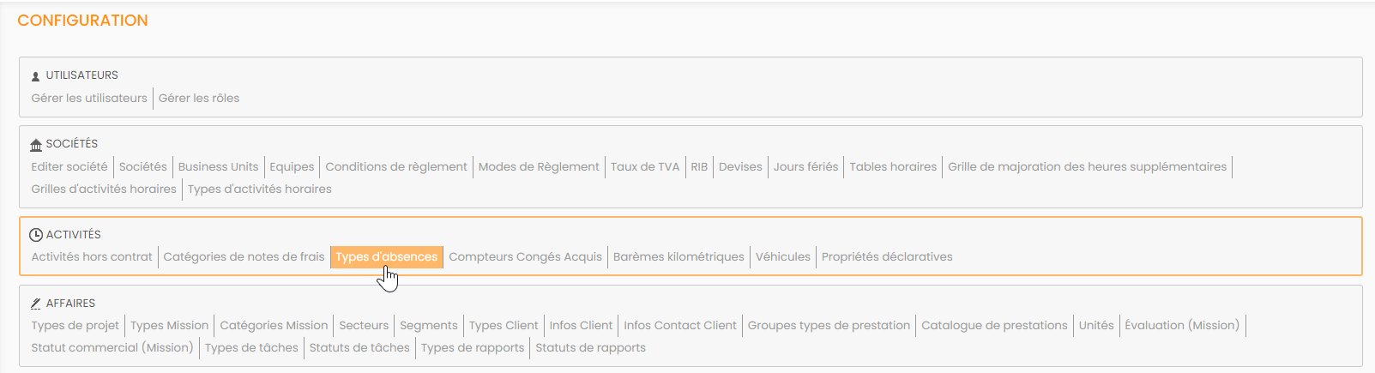This screenshot has height=373, width=1375.
Task: Go to Business Units settings
Action: pos(218,167)
